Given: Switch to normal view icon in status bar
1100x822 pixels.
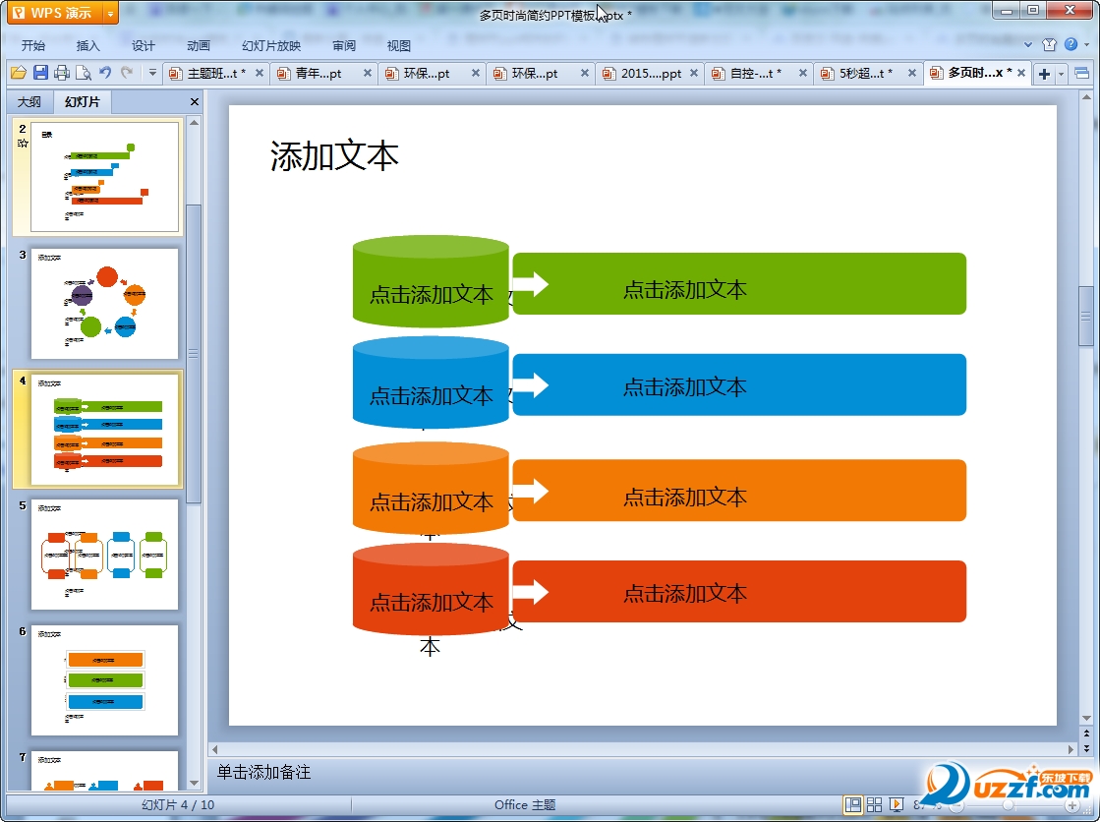Looking at the screenshot, I should [x=853, y=804].
